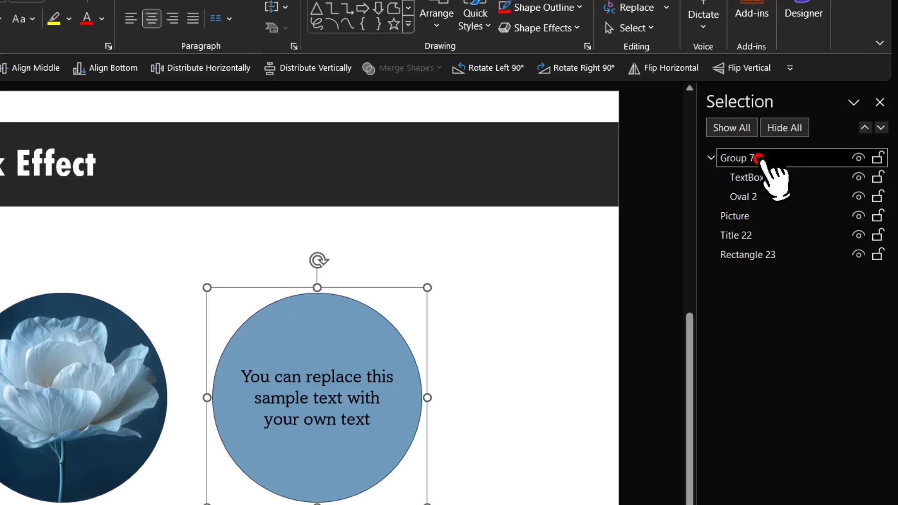Flip the shape vertically
The height and width of the screenshot is (505, 898).
741,68
